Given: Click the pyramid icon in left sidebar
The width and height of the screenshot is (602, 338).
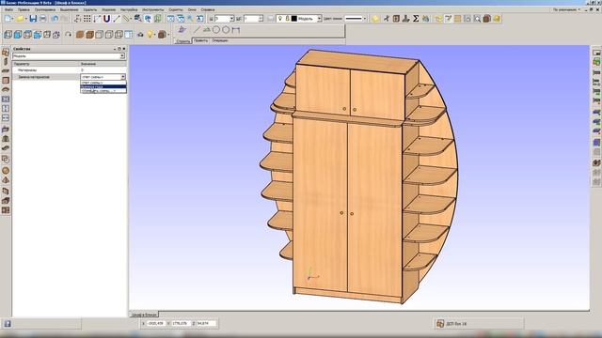Looking at the screenshot, I should pyautogui.click(x=6, y=180).
